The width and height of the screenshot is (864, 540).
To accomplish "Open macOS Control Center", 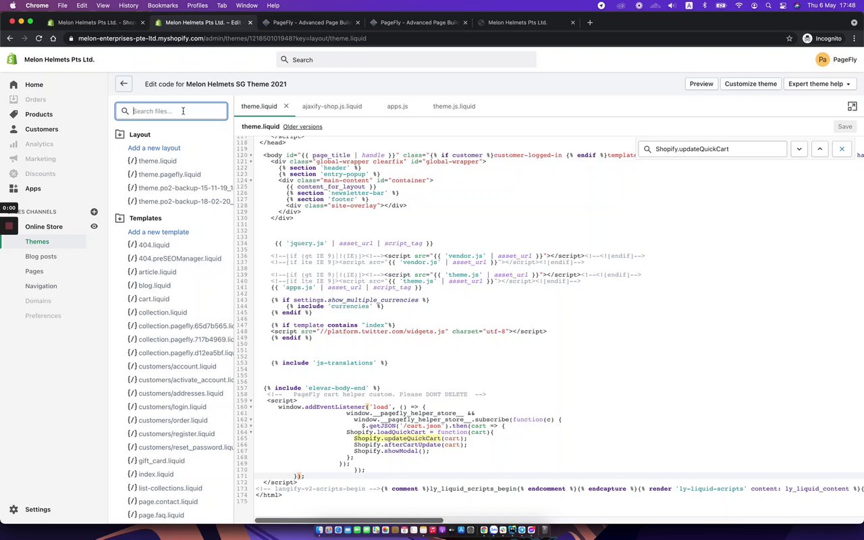I will click(783, 5).
